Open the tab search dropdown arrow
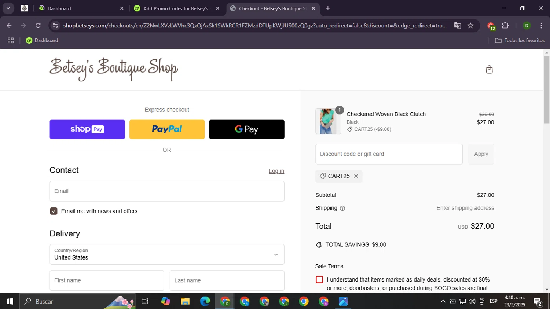The image size is (550, 309). [8, 8]
